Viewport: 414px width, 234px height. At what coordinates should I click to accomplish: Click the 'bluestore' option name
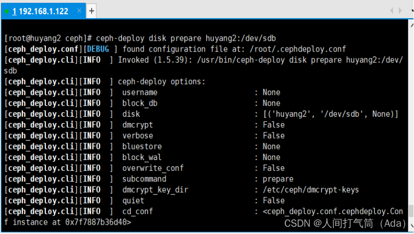(x=142, y=146)
